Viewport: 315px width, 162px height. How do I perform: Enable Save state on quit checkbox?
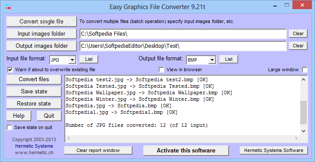(x=10, y=128)
